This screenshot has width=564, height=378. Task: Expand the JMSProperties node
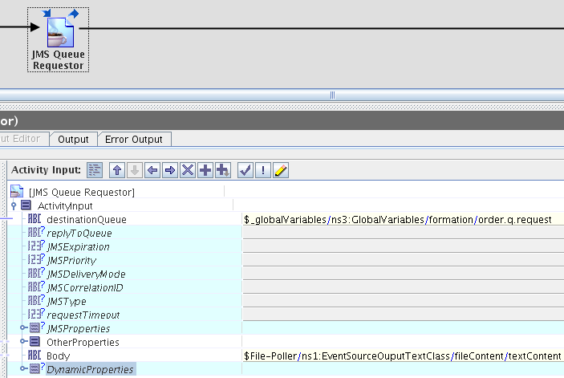pyautogui.click(x=24, y=328)
